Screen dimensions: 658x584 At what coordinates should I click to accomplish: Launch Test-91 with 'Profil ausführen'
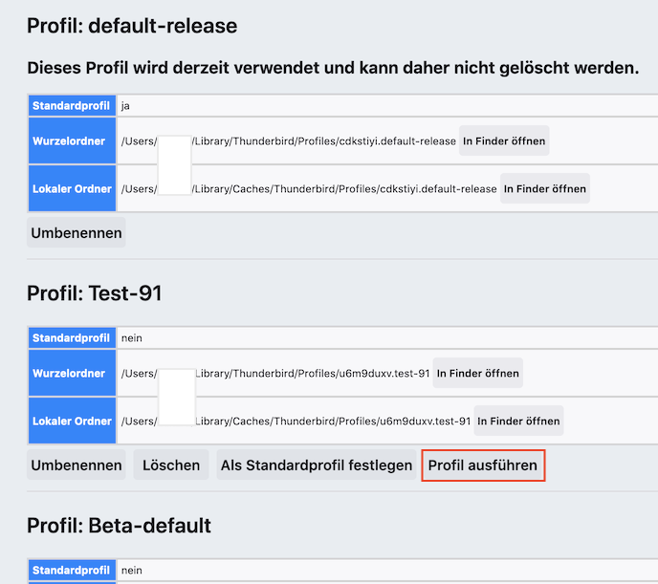(x=483, y=465)
